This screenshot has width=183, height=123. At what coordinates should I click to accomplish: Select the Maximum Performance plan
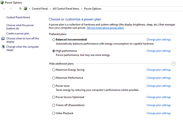pos(54,78)
